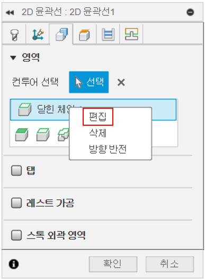Choose 삭제 from the context menu
Image resolution: width=205 pixels, height=279 pixels.
tap(97, 133)
